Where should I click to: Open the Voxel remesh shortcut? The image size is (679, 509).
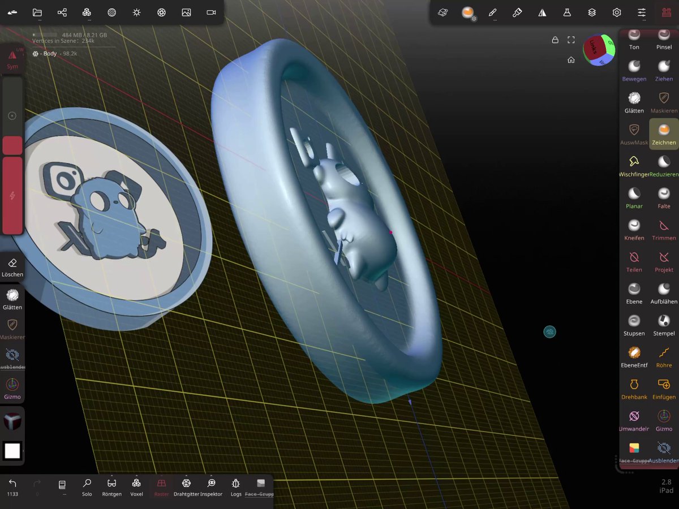(136, 487)
